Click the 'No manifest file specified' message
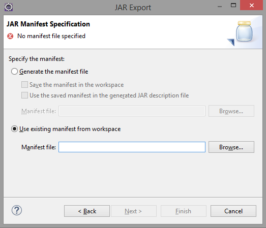This screenshot has width=266, height=228. 51,36
